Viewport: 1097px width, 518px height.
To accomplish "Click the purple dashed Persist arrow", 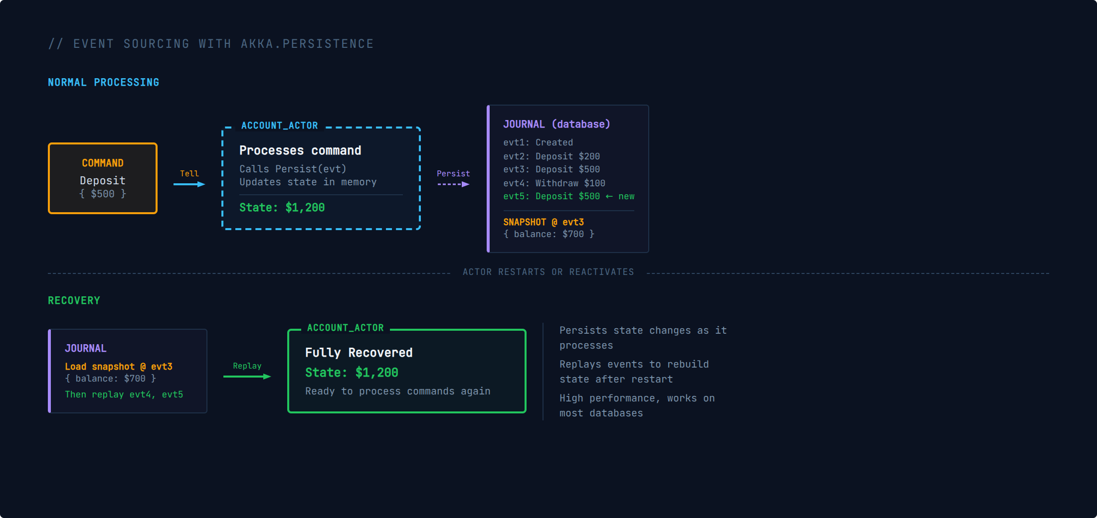I will 453,184.
